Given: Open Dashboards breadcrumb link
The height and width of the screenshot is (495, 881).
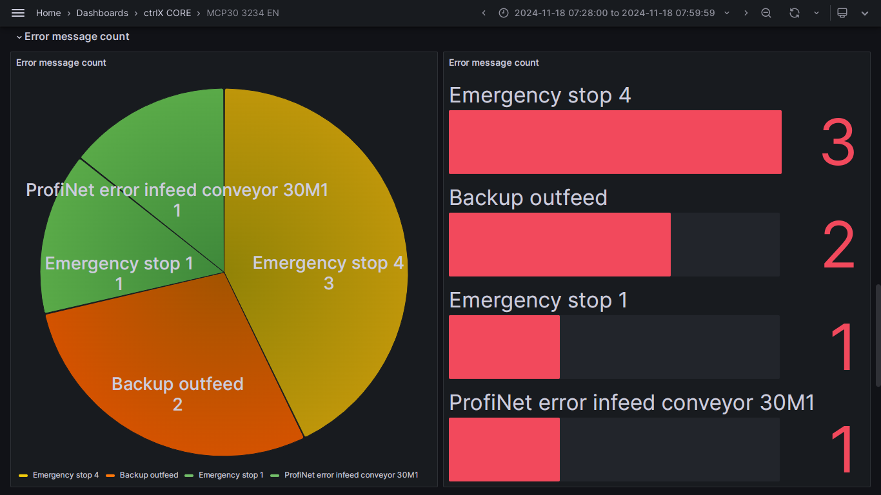Looking at the screenshot, I should [x=102, y=13].
